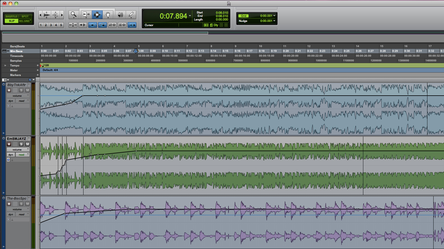Solo the BbyTnkAftr track
This screenshot has height=249, width=444.
pos(21,90)
